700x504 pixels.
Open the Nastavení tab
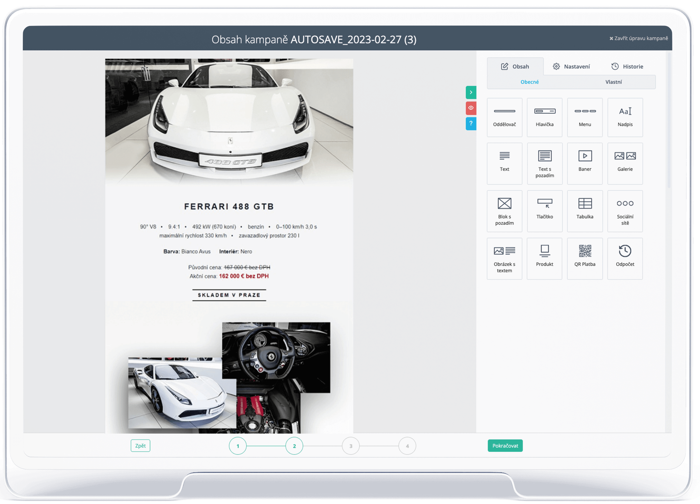pyautogui.click(x=571, y=66)
